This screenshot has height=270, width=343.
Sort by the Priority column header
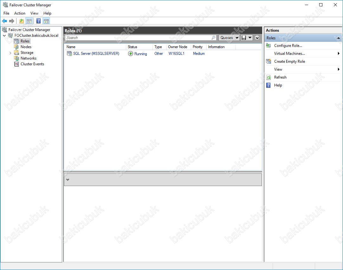(x=199, y=47)
